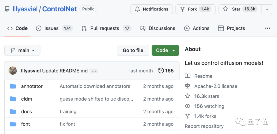Click the Go to file button

[133, 50]
